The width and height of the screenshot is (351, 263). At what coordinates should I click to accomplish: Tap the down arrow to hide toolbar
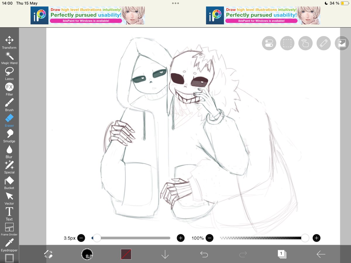point(165,254)
